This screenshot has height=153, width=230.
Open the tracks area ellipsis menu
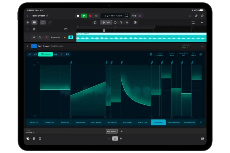pyautogui.click(x=202, y=22)
